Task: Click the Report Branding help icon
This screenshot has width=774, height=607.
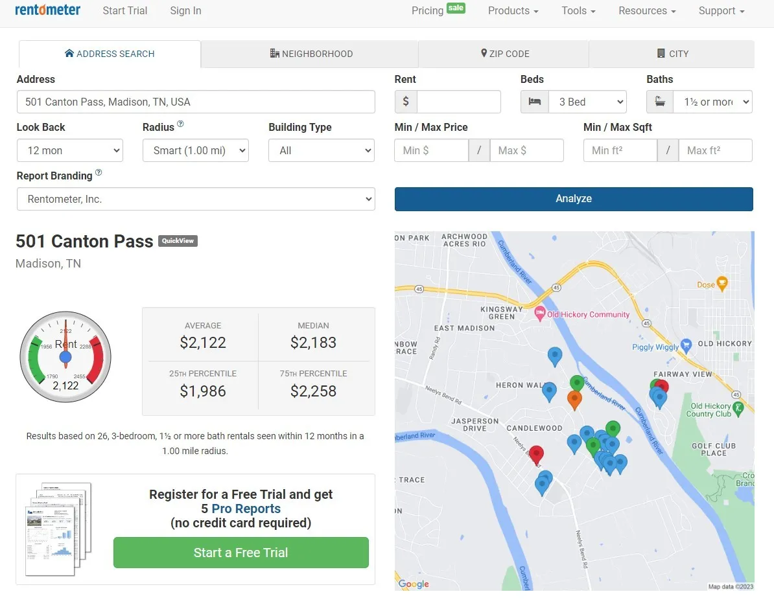Action: click(99, 172)
